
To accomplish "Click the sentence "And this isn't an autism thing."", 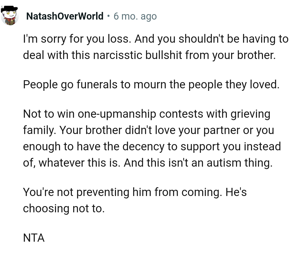I will pyautogui.click(x=198, y=163).
